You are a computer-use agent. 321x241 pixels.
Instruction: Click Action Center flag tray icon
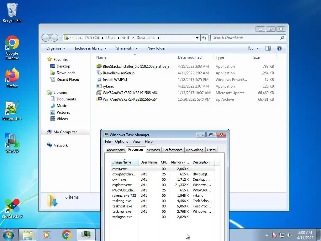(x=274, y=235)
